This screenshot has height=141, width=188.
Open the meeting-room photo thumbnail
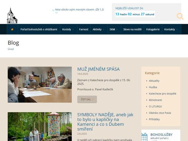pyautogui.click(x=40, y=84)
